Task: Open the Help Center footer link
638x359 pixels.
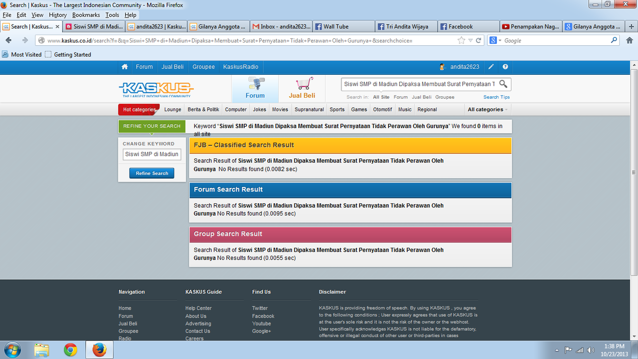Action: pos(198,308)
